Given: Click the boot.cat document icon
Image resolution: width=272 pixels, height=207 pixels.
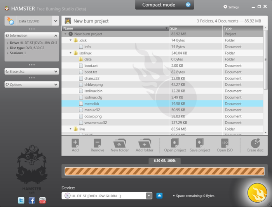Looking at the screenshot, I should click(81, 66).
